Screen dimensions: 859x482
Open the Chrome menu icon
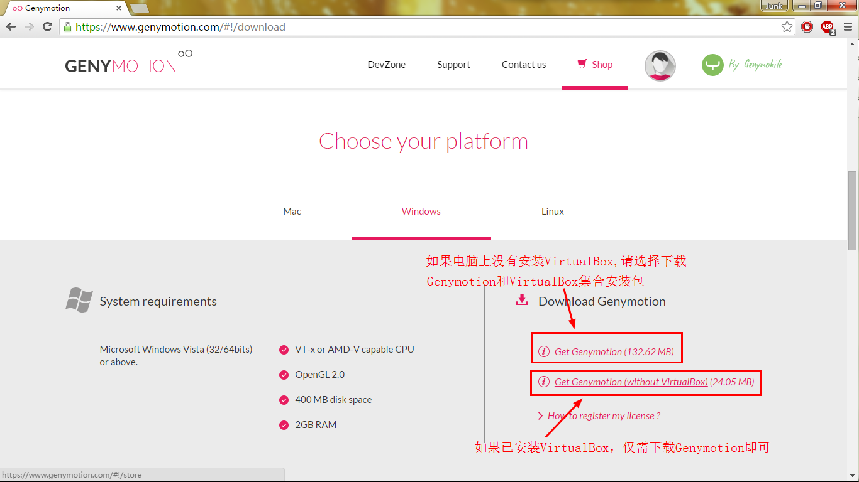(848, 27)
